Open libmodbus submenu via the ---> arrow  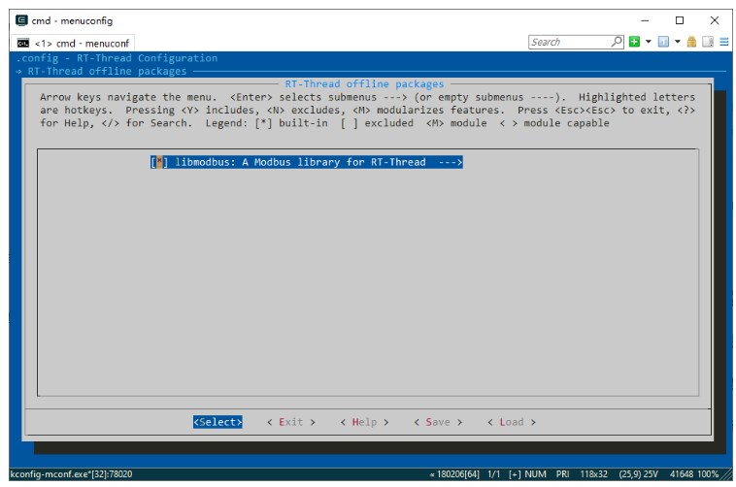pos(451,162)
